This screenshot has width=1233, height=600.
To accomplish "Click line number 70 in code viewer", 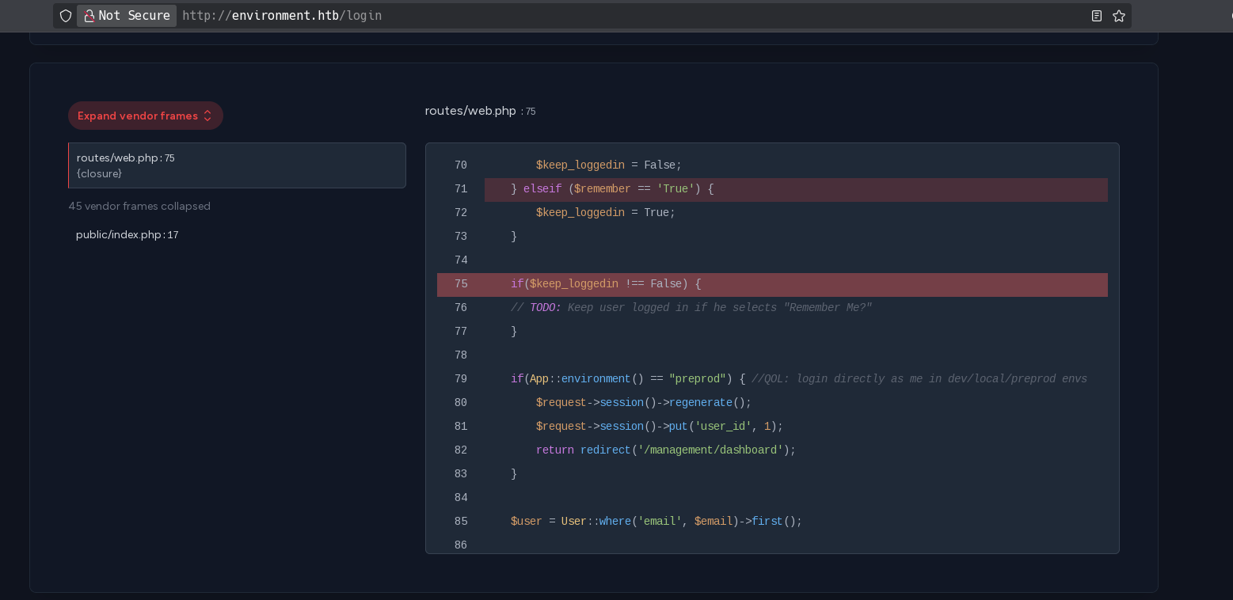I will click(x=461, y=165).
